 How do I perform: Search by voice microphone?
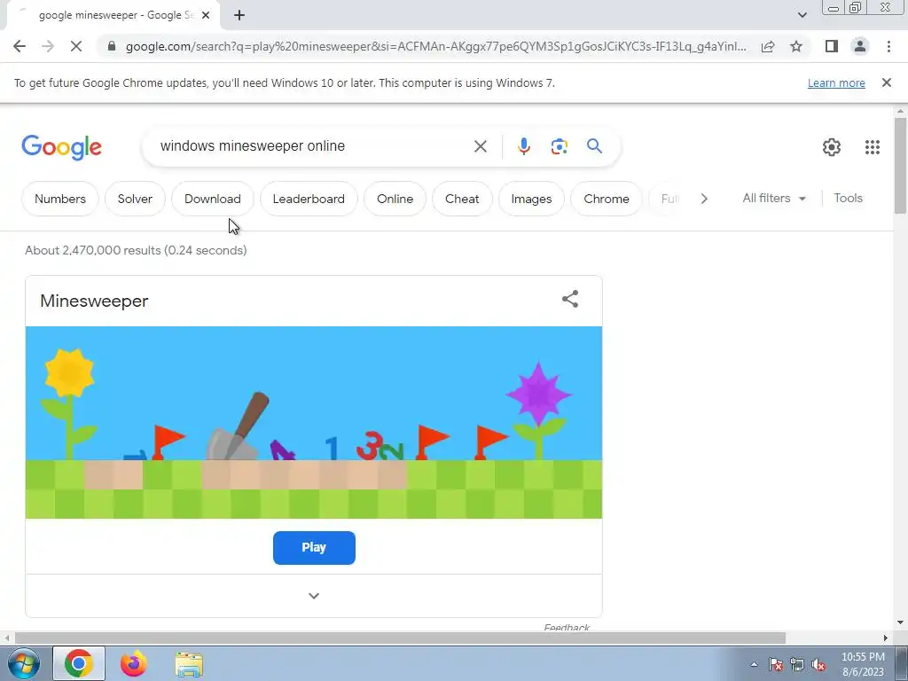(x=523, y=146)
